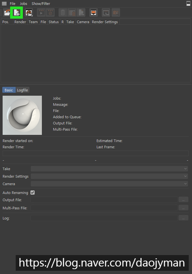The width and height of the screenshot is (192, 274).
Task: Toggle the Auto Renaming checkbox
Action: [x=33, y=193]
